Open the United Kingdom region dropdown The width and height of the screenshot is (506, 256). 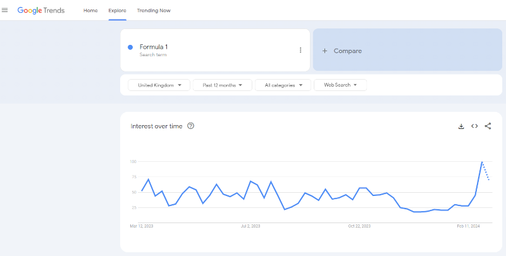(159, 85)
